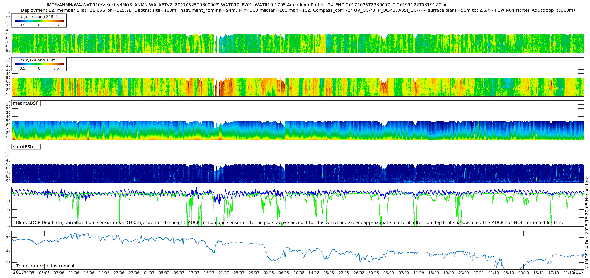Click the 15/06 date tick label
This screenshot has width=590, height=278.
click(x=89, y=273)
